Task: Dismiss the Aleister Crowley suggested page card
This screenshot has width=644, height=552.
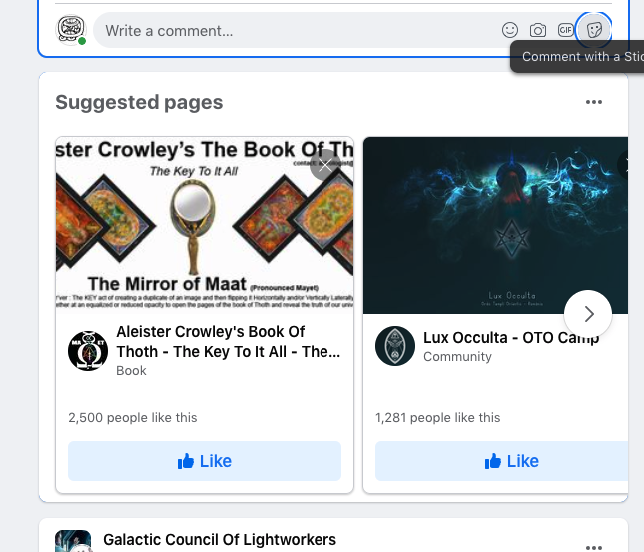Action: 325,165
